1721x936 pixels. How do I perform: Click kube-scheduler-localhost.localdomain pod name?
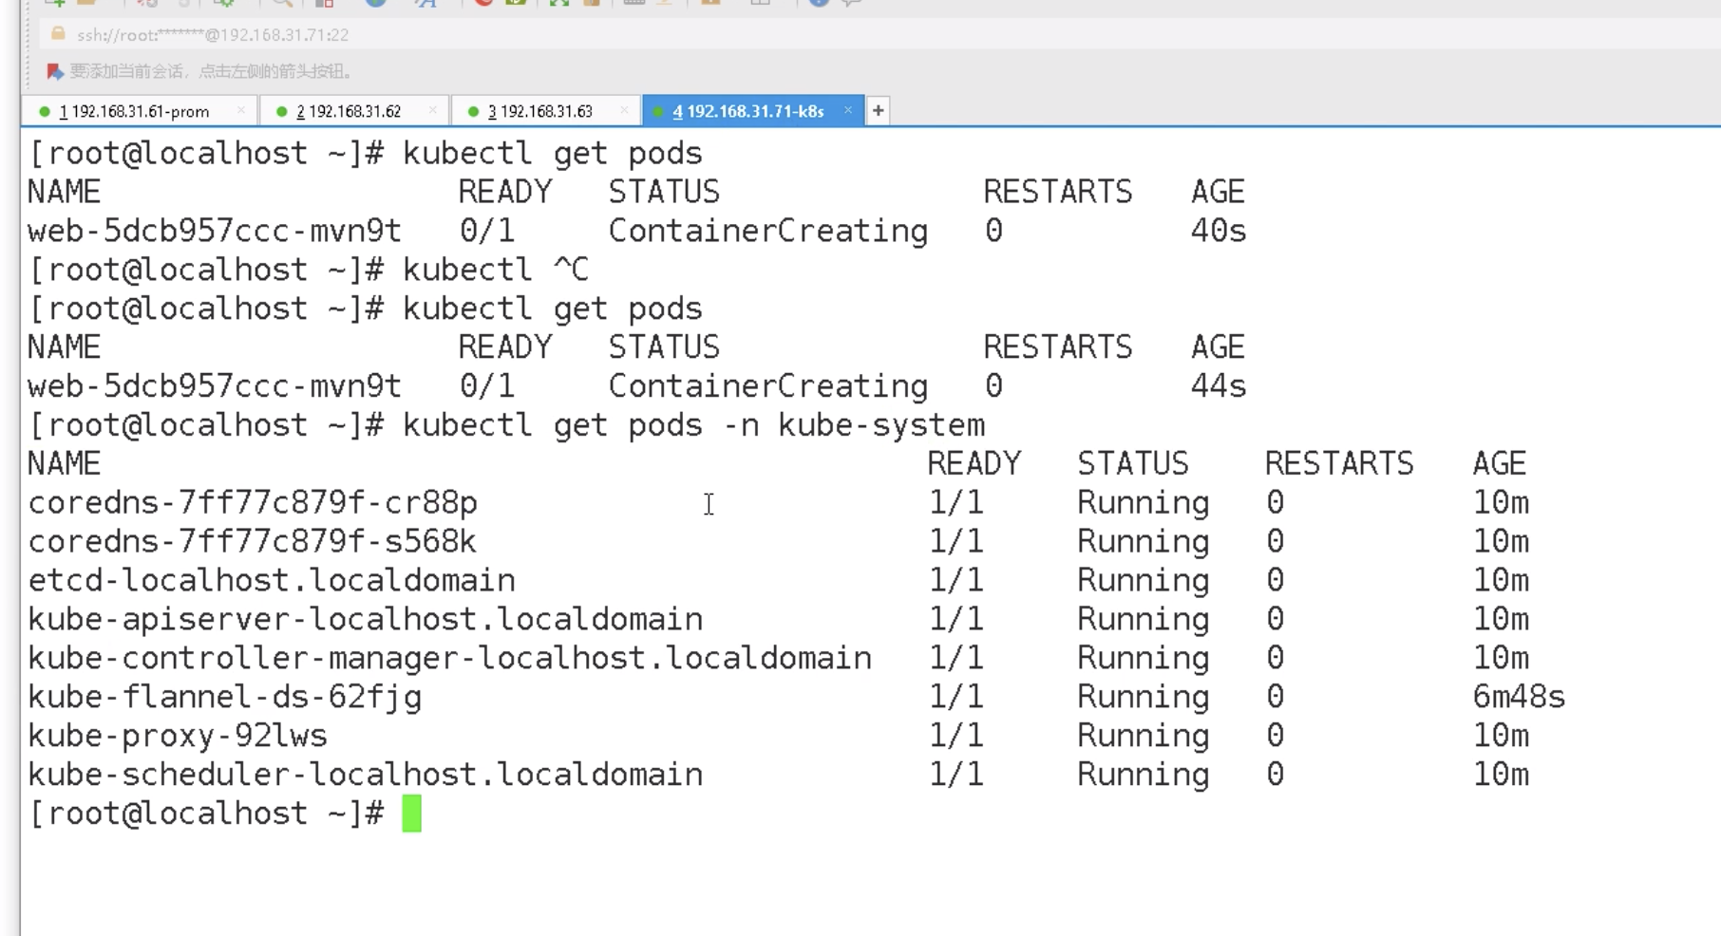366,775
